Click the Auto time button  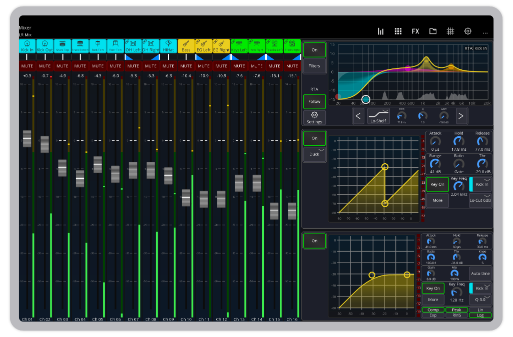(x=480, y=274)
